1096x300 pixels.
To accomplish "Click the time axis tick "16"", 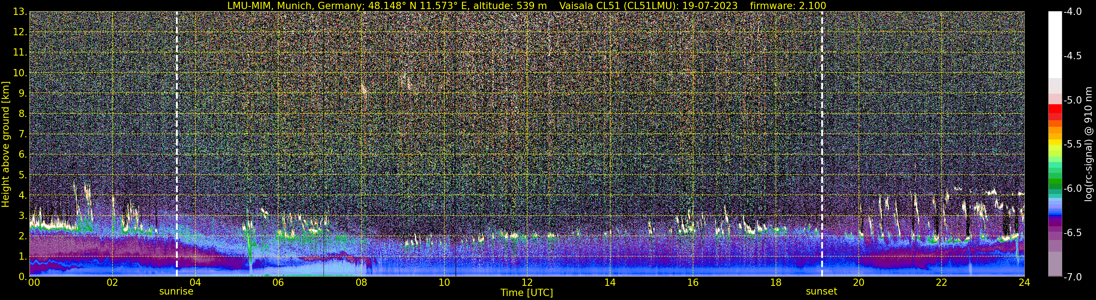I will click(692, 283).
